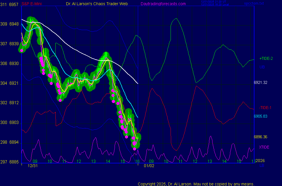The image size is (282, 186).
Task: Open the Daytradingforecasts.com link
Action: pos(163,4)
